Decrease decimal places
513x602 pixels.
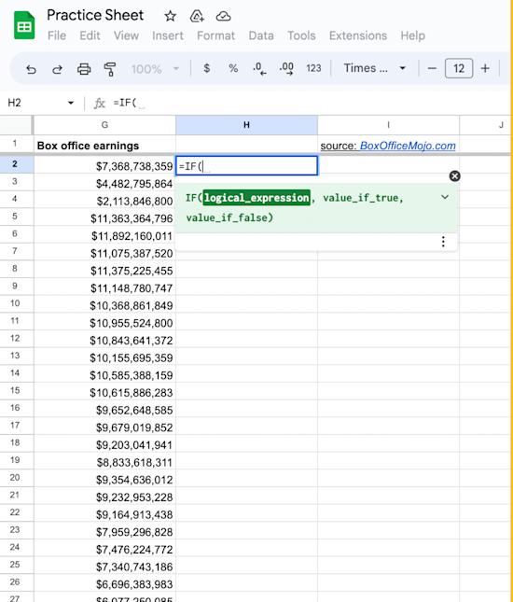click(x=259, y=69)
